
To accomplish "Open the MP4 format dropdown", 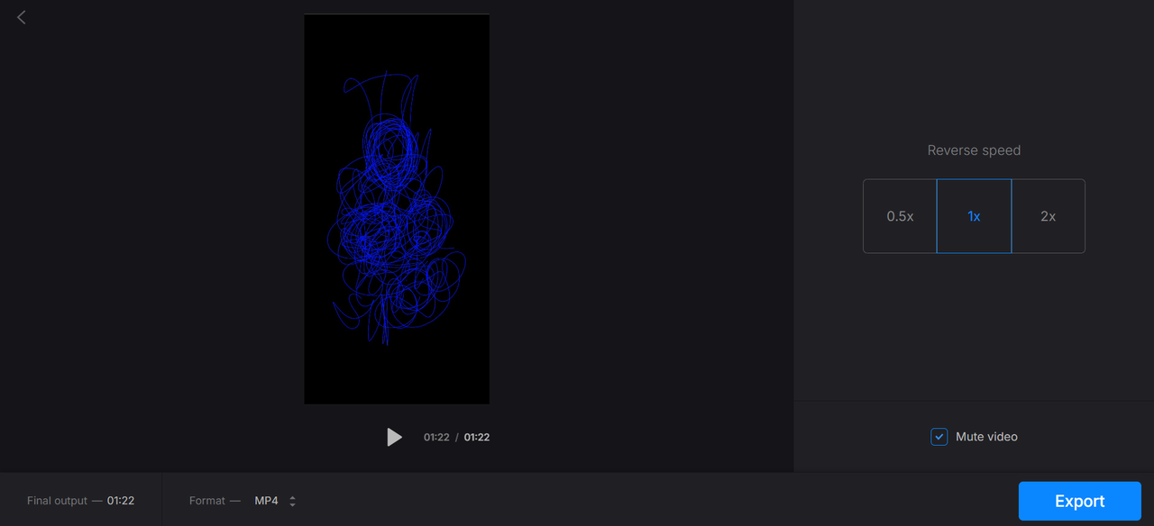I will coord(275,501).
